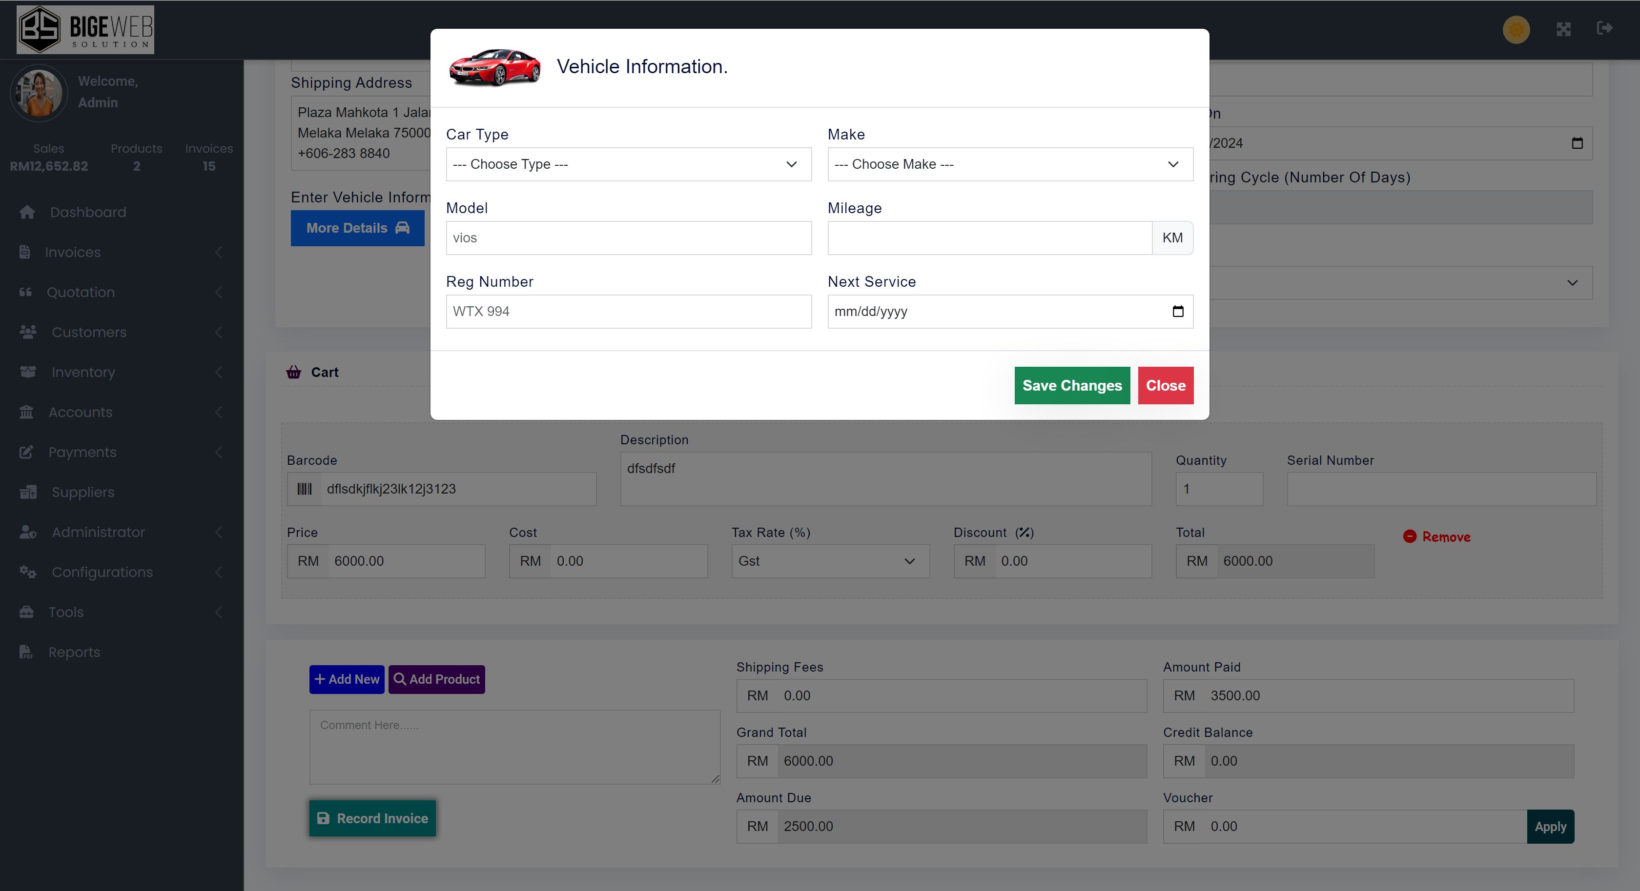1640x891 pixels.
Task: Open the Car Type dropdown
Action: tap(628, 164)
